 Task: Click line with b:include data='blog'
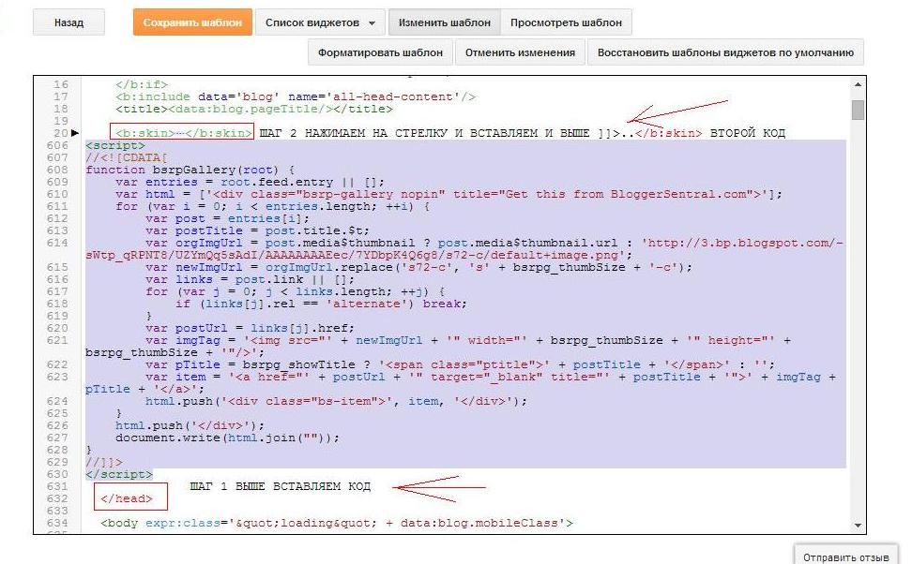pyautogui.click(x=296, y=96)
